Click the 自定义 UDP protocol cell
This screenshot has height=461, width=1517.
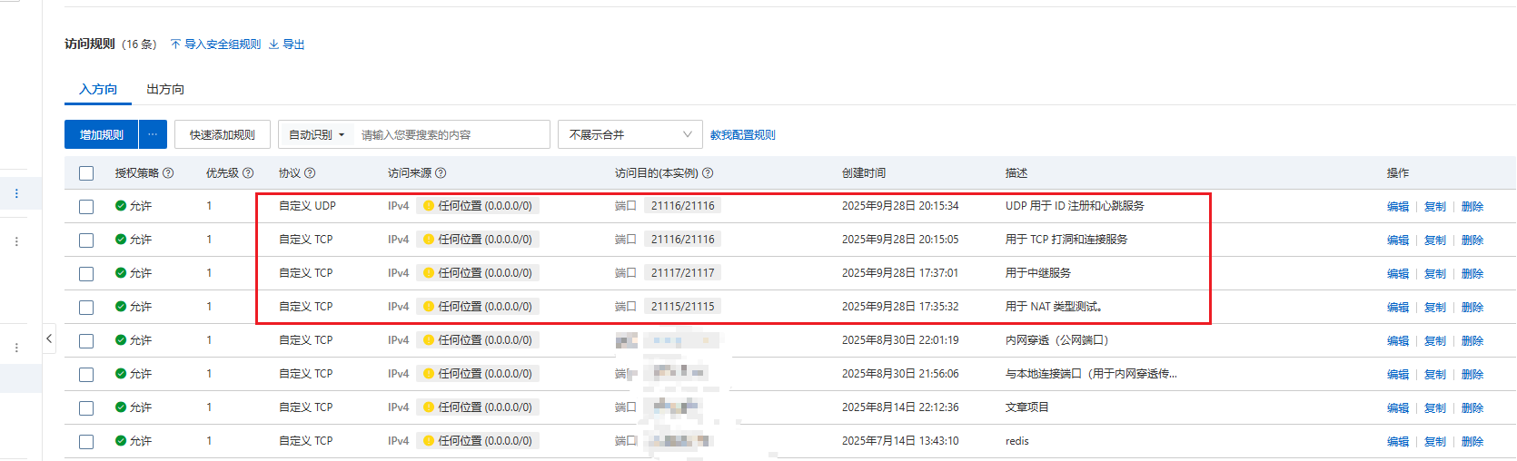[x=307, y=206]
